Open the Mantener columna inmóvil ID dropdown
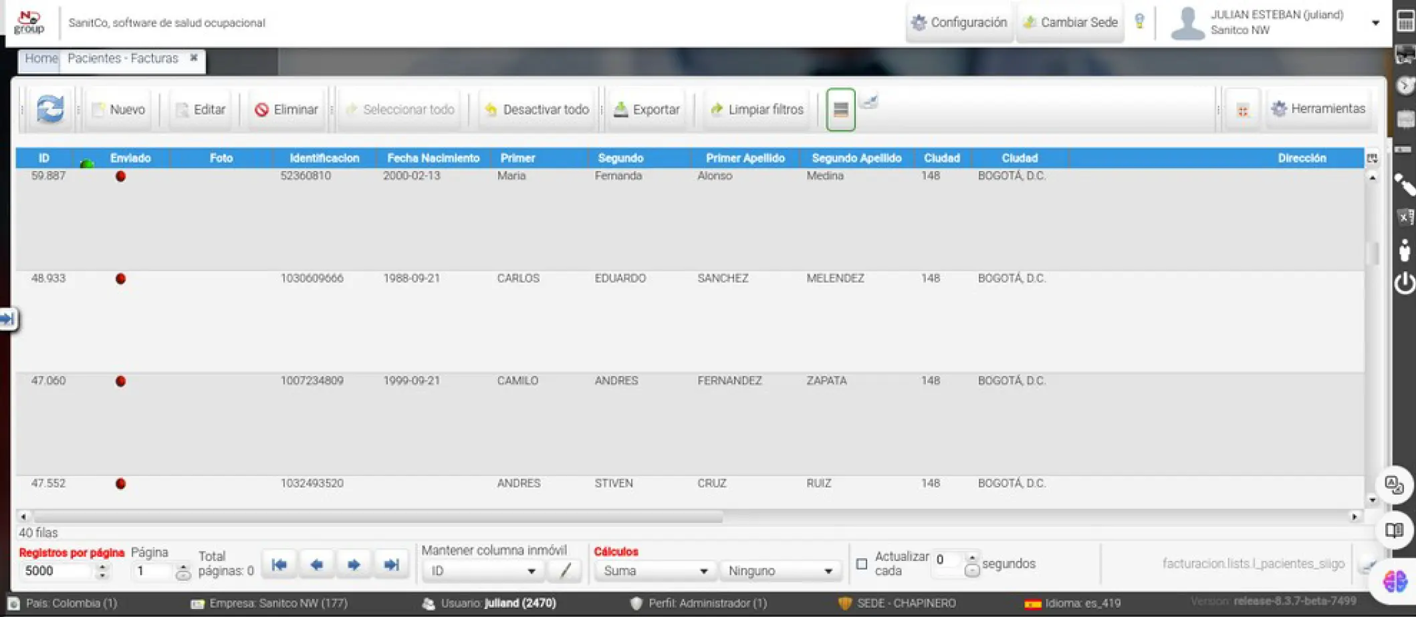Image resolution: width=1416 pixels, height=617 pixels. point(483,571)
